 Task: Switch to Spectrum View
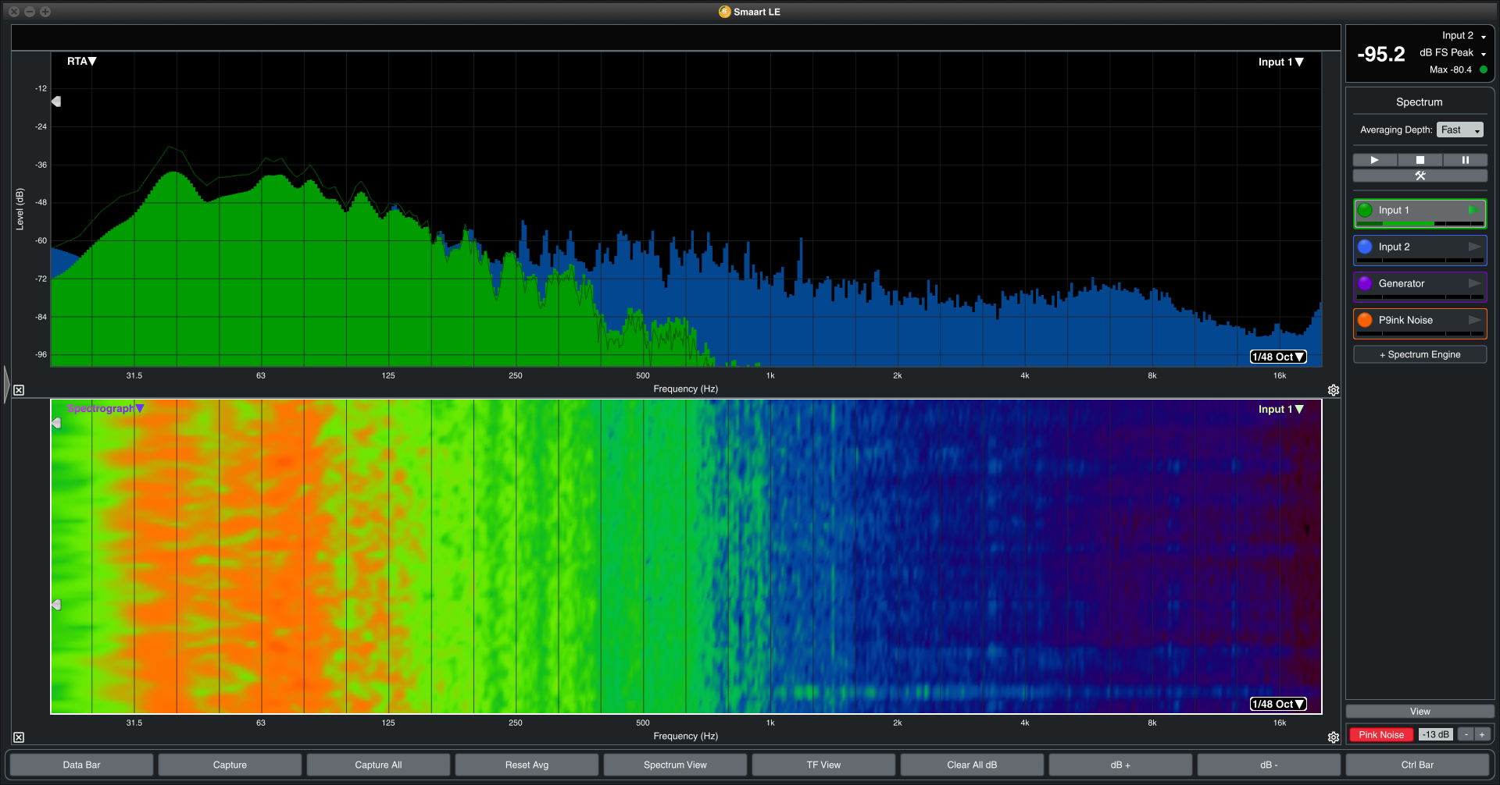click(675, 765)
